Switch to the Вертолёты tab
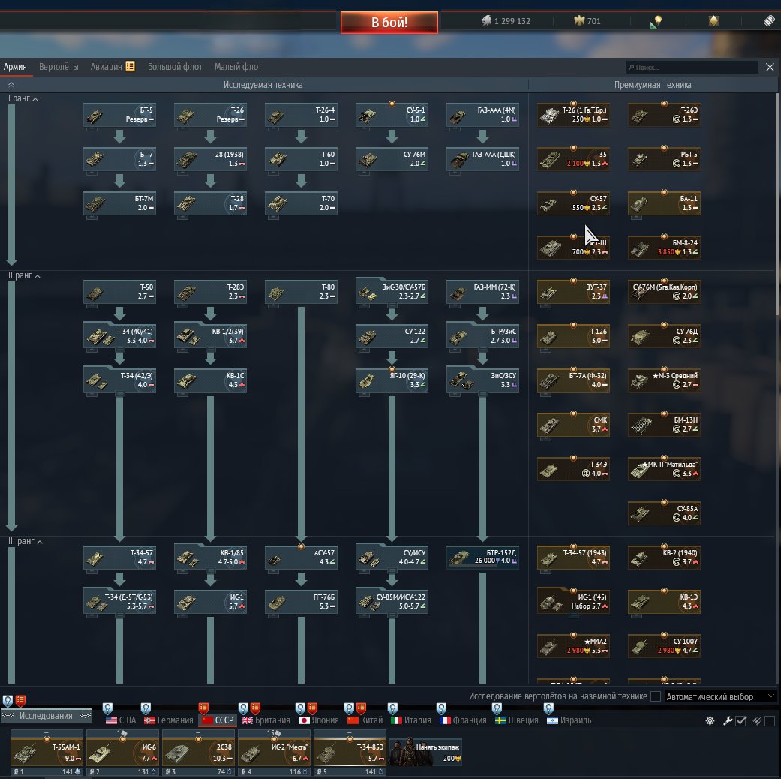 (x=59, y=67)
